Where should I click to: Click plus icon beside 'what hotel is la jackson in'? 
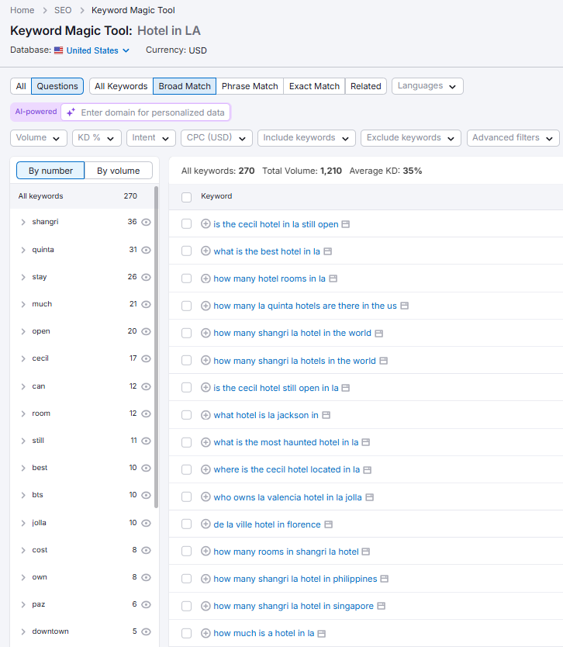tap(206, 415)
